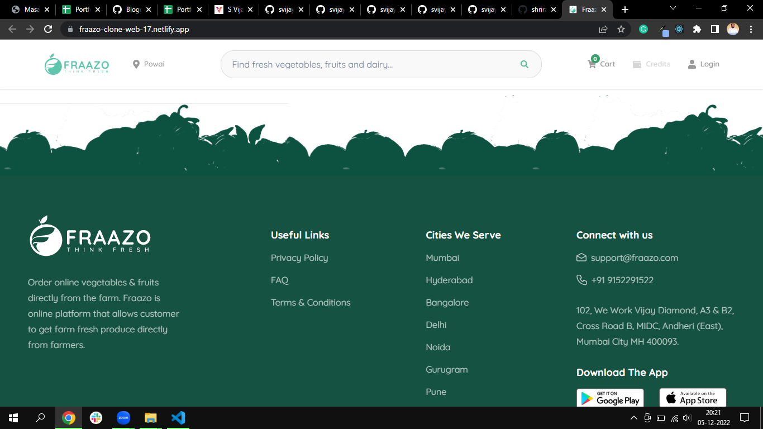The height and width of the screenshot is (429, 763).
Task: Open the Grammarly extension icon
Action: click(x=643, y=29)
